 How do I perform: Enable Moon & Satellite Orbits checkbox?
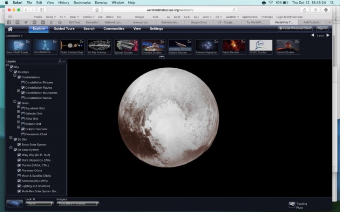point(19,176)
